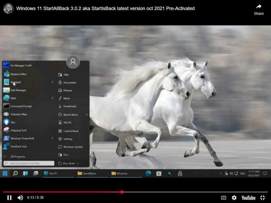Expand Windows PowerShell submenu arrow
Screen dimensions: 271x203
[x=52, y=138]
